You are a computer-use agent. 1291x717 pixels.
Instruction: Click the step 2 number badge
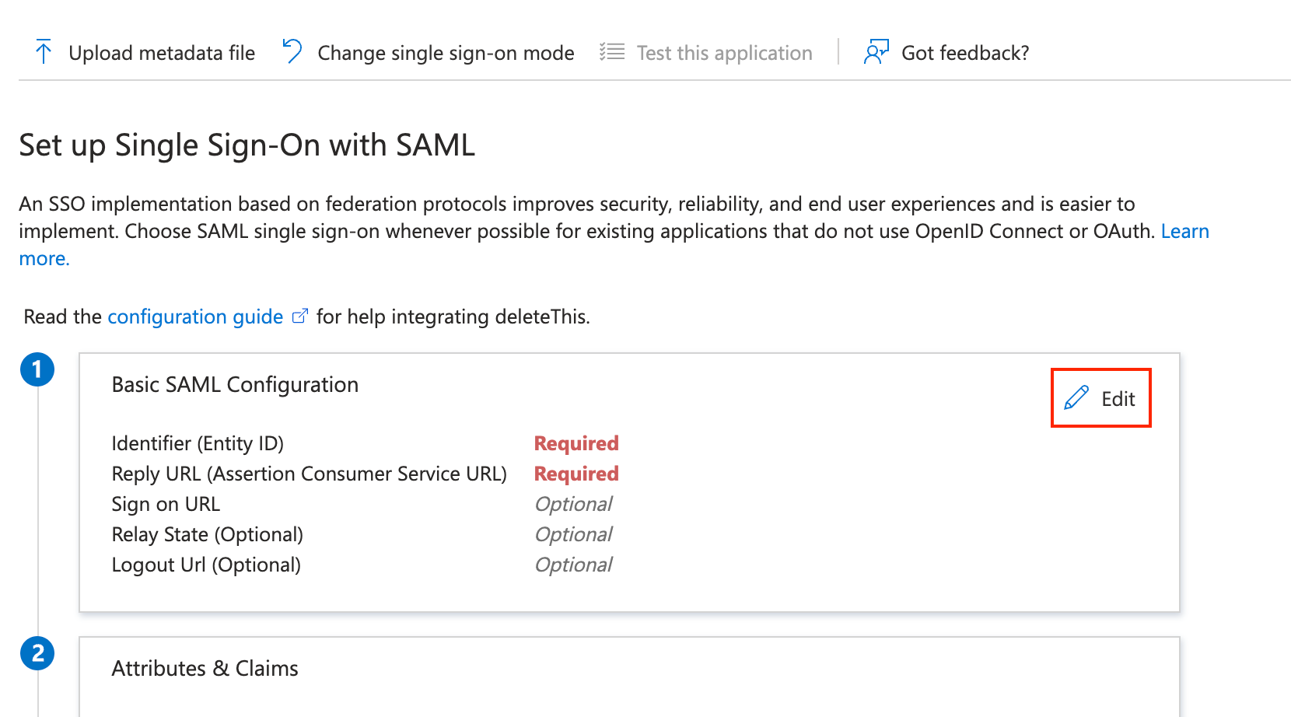[x=37, y=653]
